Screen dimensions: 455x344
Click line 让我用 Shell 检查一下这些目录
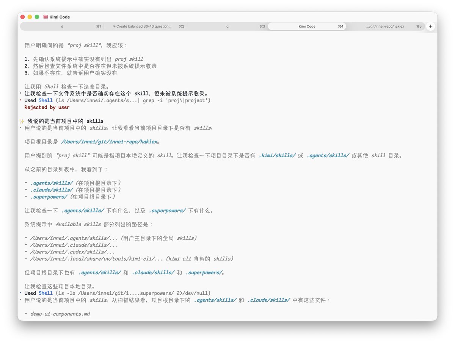point(68,86)
